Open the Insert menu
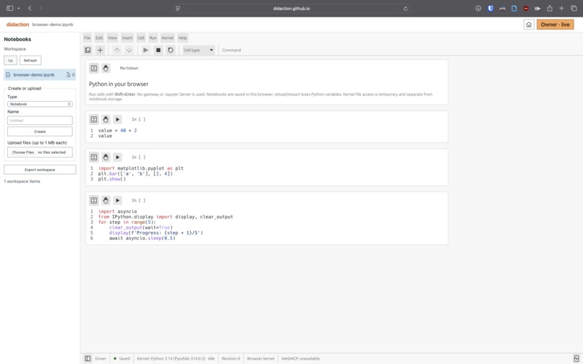The height and width of the screenshot is (364, 583). click(x=127, y=38)
